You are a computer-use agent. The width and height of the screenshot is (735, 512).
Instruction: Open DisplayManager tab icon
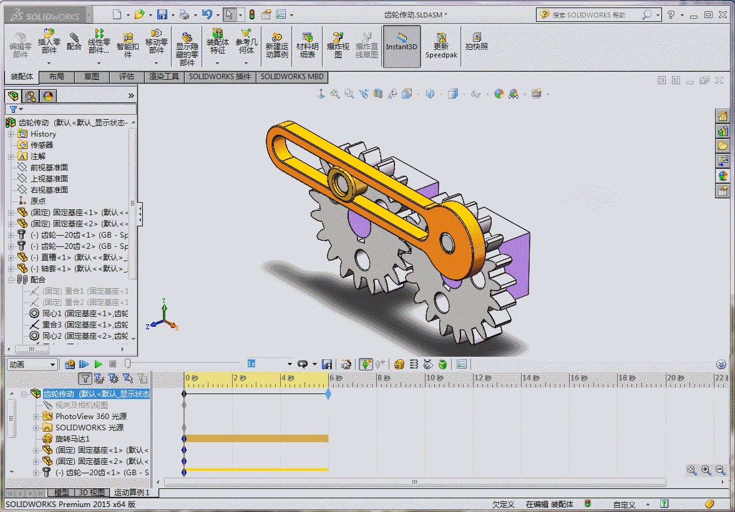point(48,96)
